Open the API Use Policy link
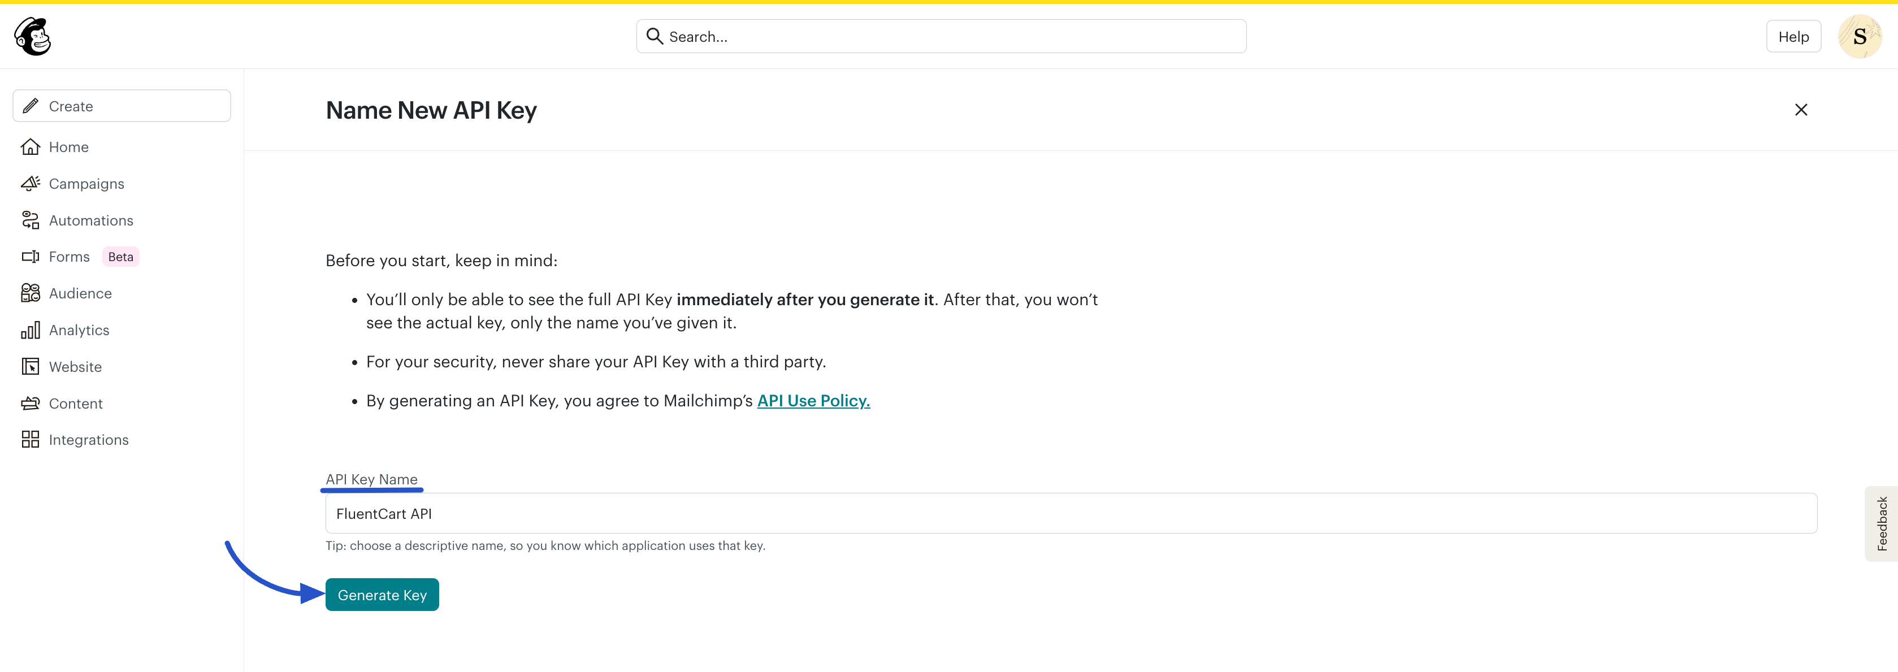Screen dimensions: 1898x672 point(813,401)
